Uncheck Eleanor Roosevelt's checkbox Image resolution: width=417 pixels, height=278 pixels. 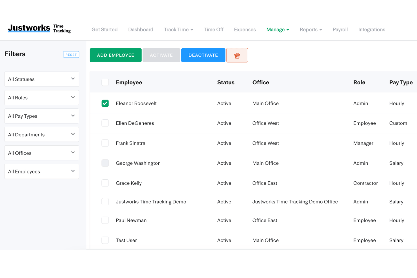pos(105,103)
